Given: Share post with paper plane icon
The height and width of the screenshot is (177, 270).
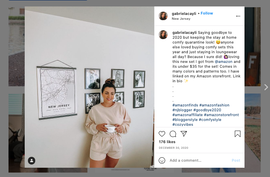Looking at the screenshot, I should pos(184,134).
